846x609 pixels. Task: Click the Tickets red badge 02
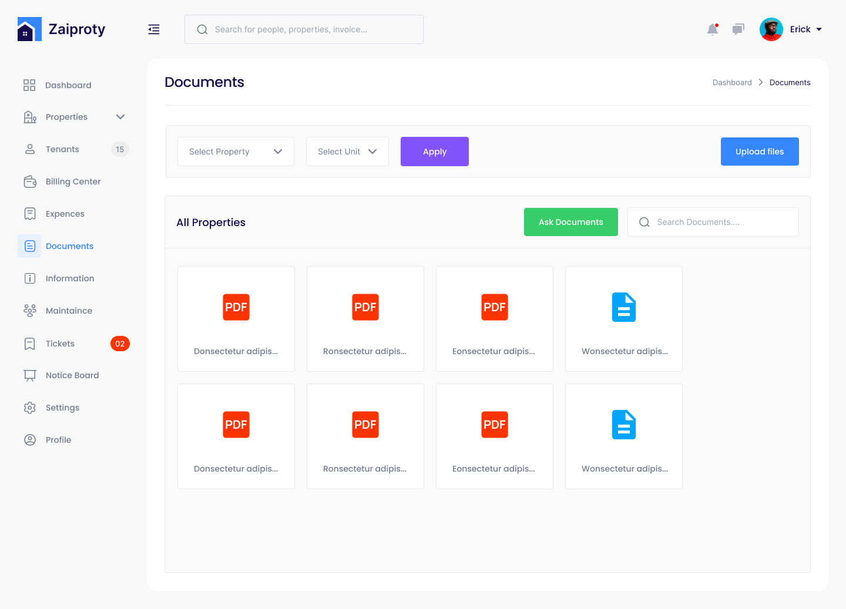[x=120, y=344]
